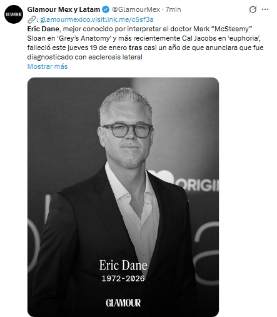Click the @GlamourMex handle

coord(136,9)
